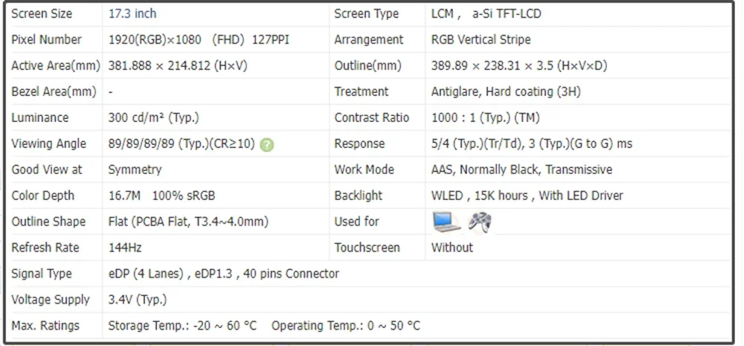Click the 17.3 inch value
Screen dimensions: 744x346
[132, 13]
